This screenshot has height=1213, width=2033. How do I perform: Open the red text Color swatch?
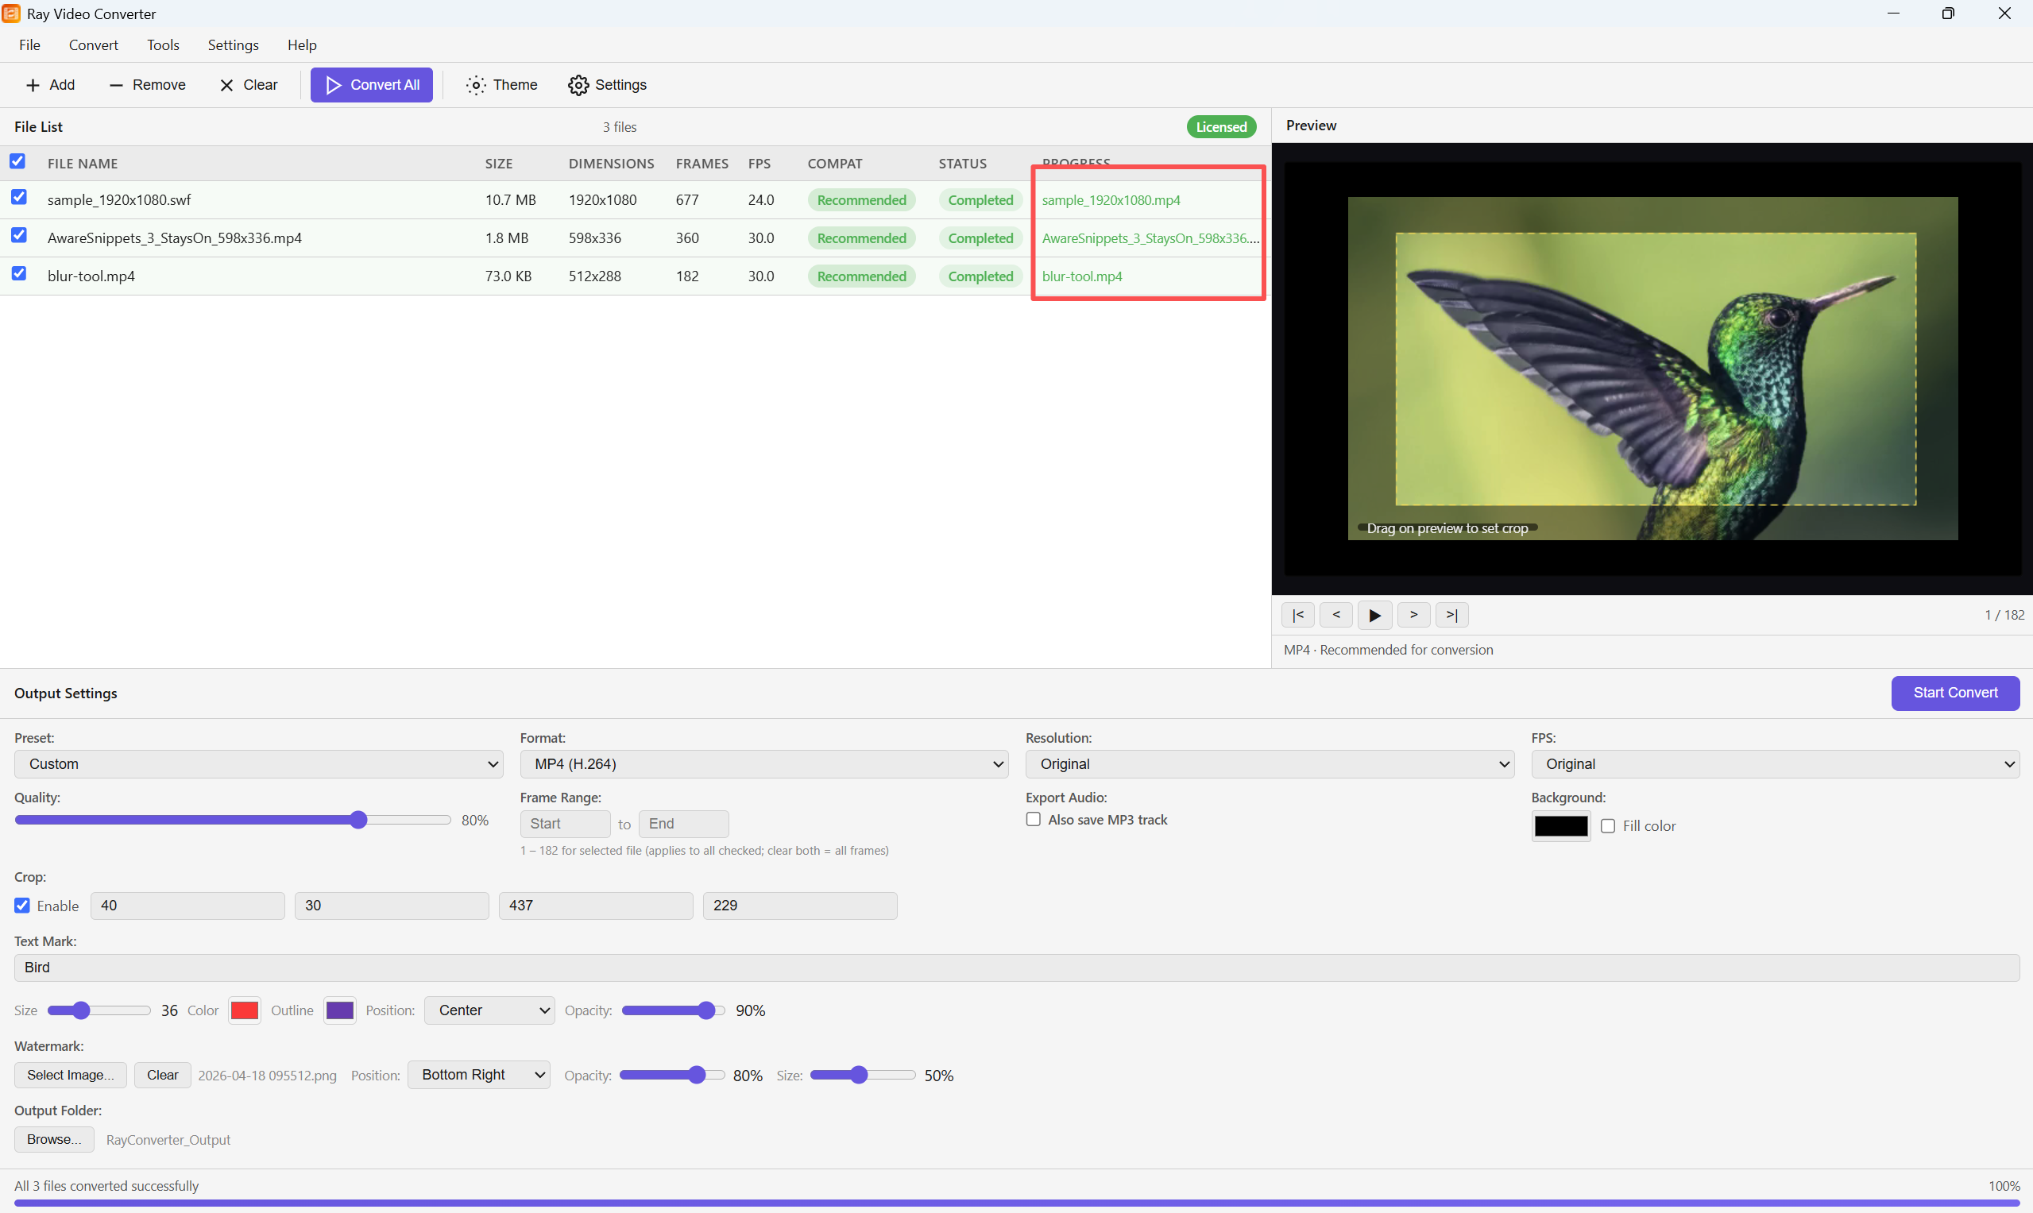[245, 1010]
